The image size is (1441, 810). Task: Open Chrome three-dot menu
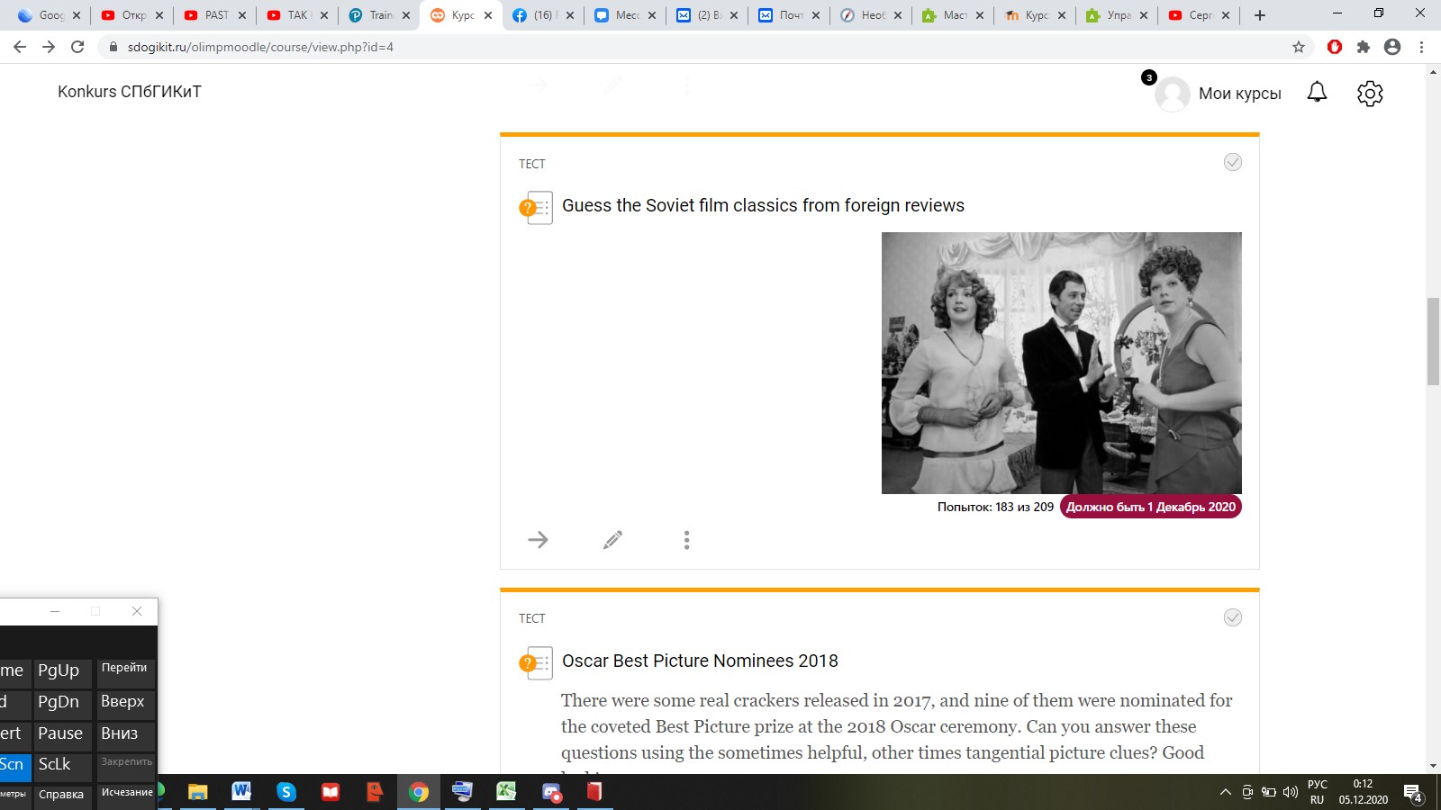tap(1422, 47)
